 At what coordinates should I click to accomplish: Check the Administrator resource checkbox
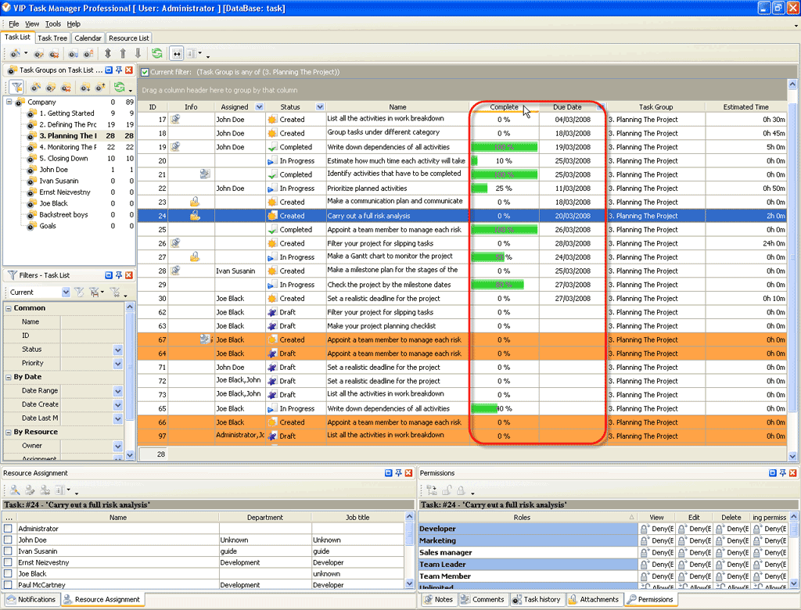tap(8, 528)
